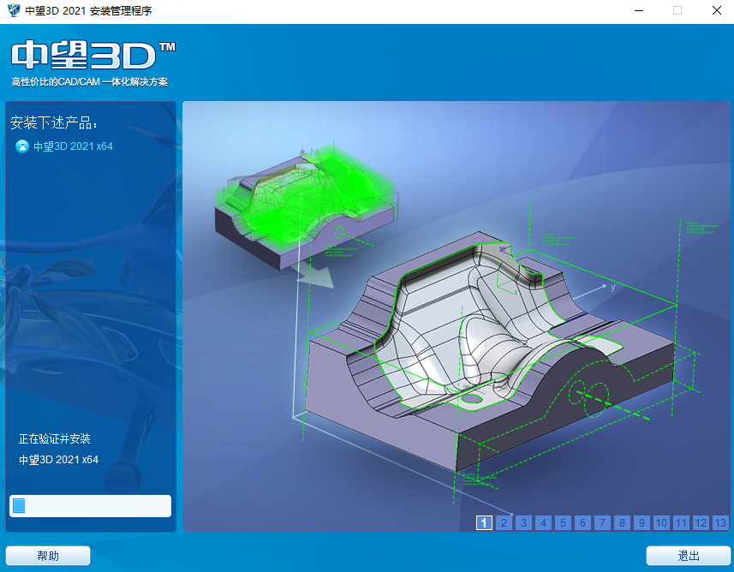Viewport: 734px width, 572px height.
Task: Click the disabled maximize window button
Action: pyautogui.click(x=677, y=10)
